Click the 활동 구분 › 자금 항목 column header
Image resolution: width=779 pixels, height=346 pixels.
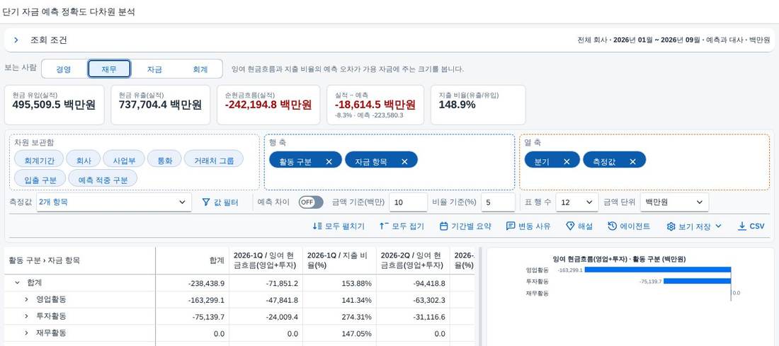coord(79,260)
